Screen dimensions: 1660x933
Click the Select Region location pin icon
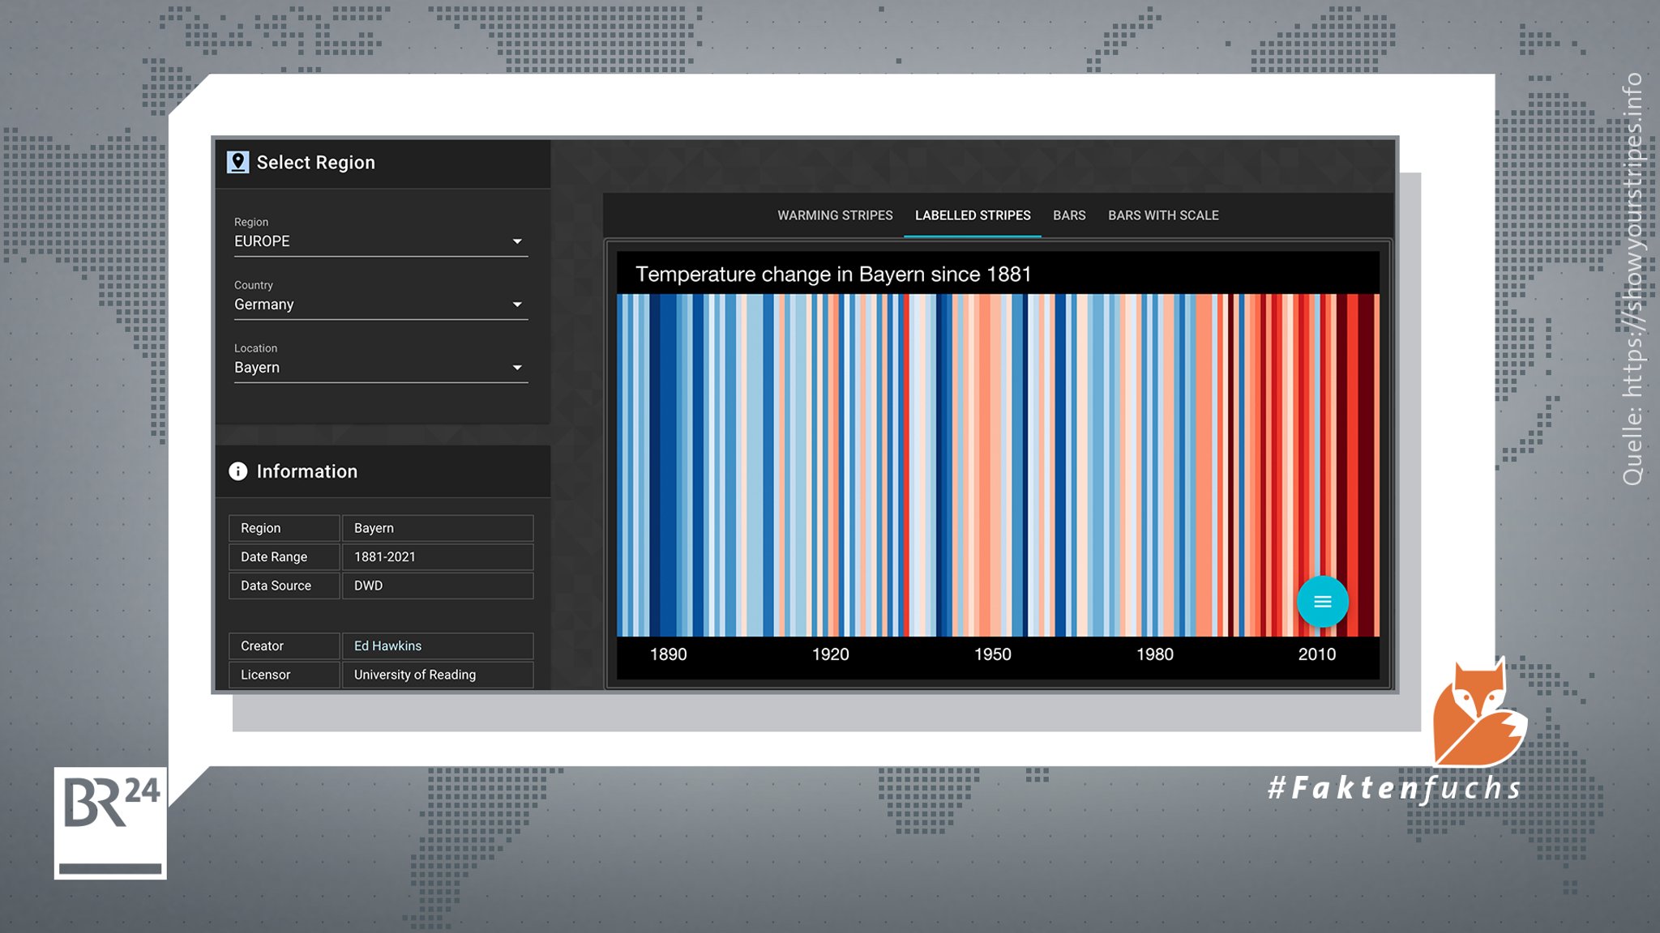239,162
